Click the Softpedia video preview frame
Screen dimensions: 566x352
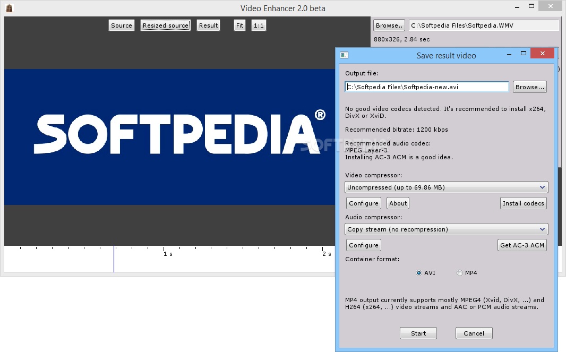(x=170, y=137)
